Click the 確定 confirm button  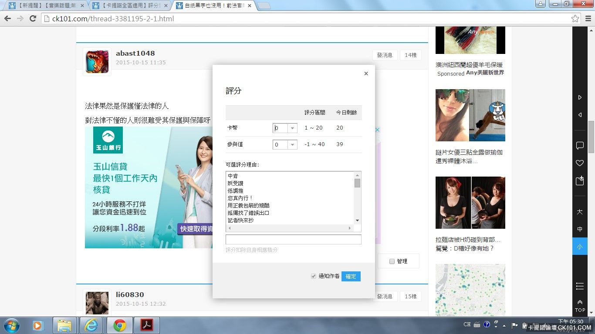(351, 276)
